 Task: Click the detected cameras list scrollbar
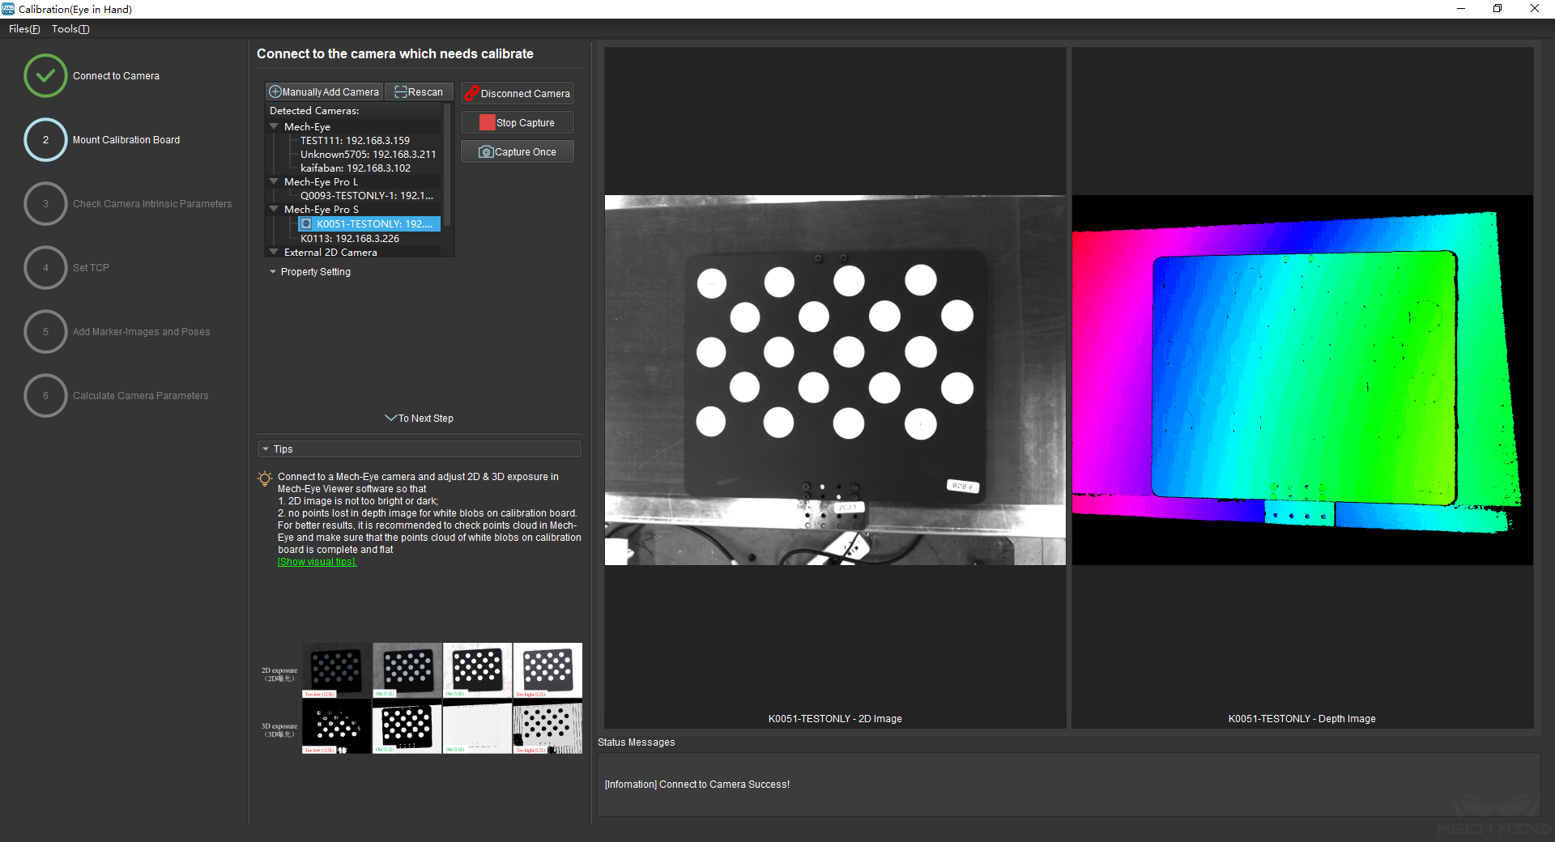pyautogui.click(x=447, y=166)
